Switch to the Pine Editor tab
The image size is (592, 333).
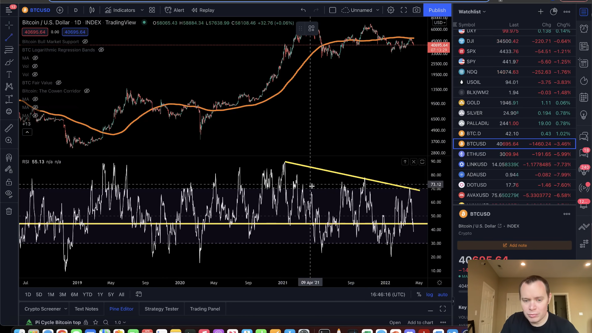point(121,309)
